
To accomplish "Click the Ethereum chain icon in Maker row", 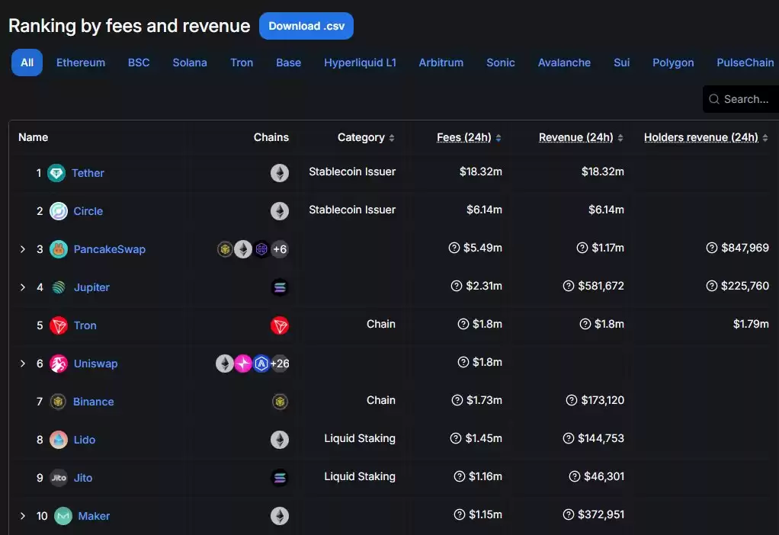I will [280, 516].
